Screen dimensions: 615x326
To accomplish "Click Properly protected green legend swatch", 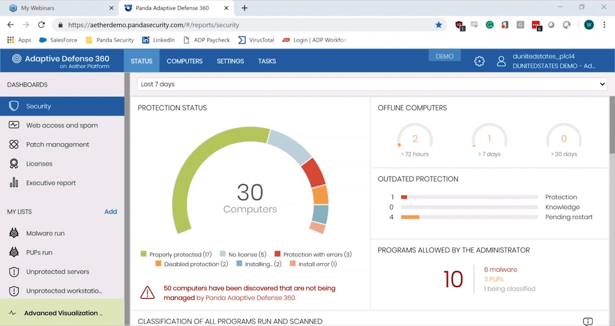I will (143, 254).
